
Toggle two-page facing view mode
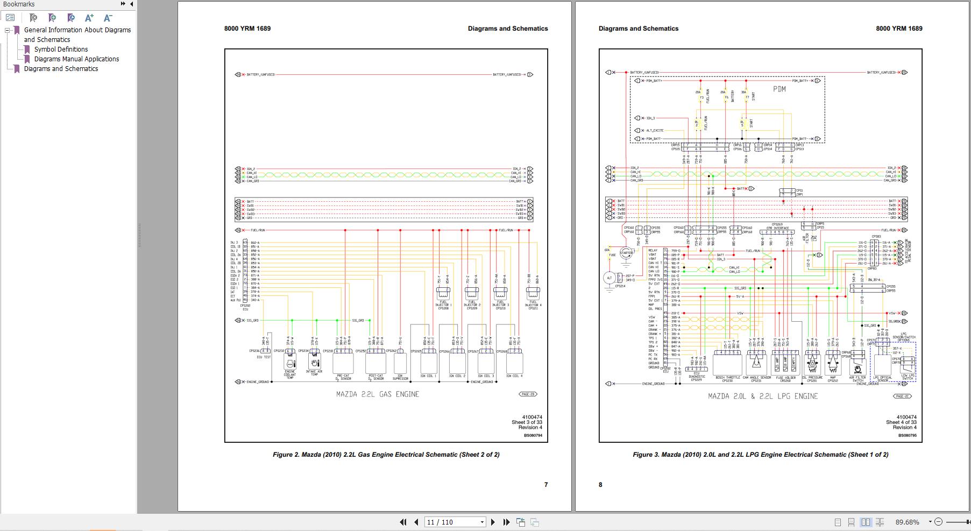coord(866,522)
